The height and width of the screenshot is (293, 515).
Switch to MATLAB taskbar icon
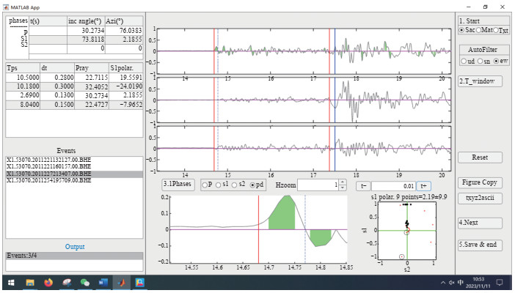(x=121, y=282)
